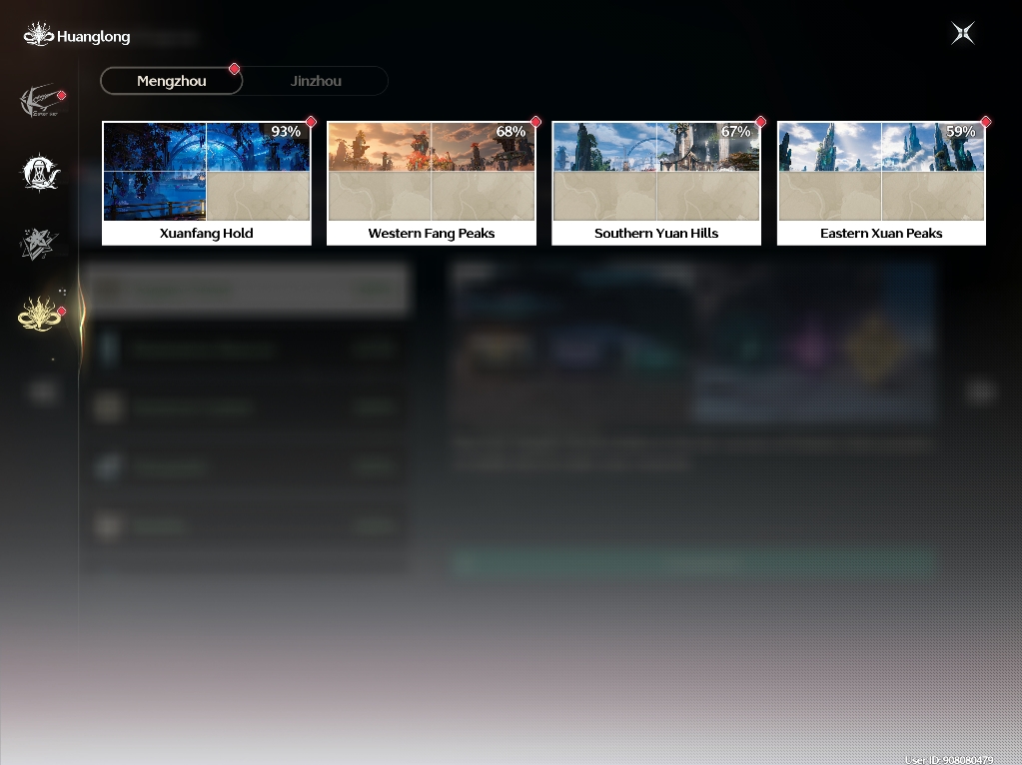Open the winged-arrow emblem sidebar region

point(41,101)
